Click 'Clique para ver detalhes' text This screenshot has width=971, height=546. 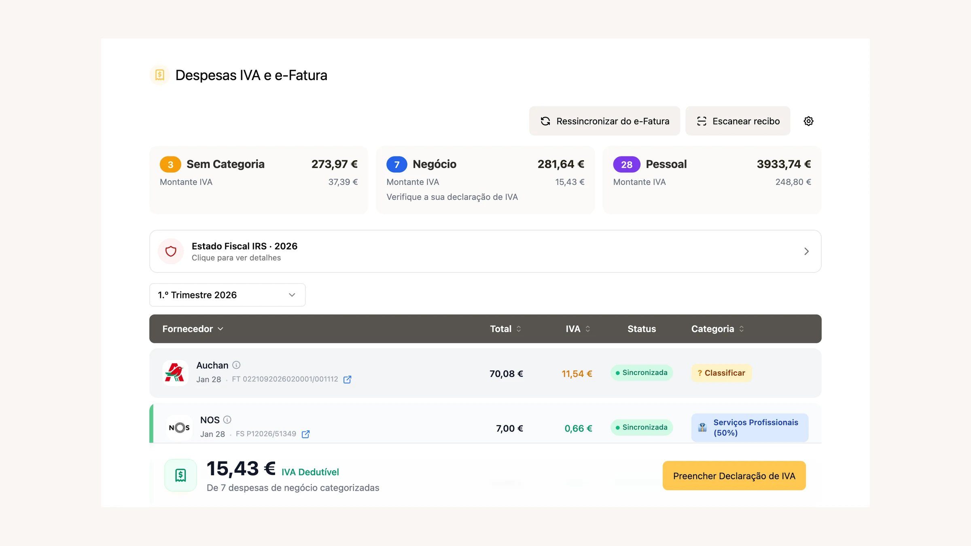236,258
